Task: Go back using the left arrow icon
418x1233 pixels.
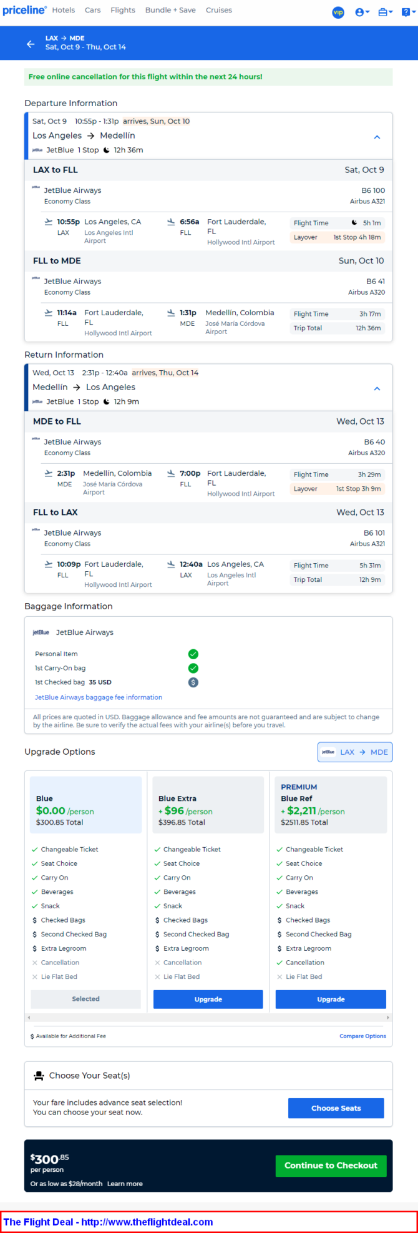Action: (31, 44)
